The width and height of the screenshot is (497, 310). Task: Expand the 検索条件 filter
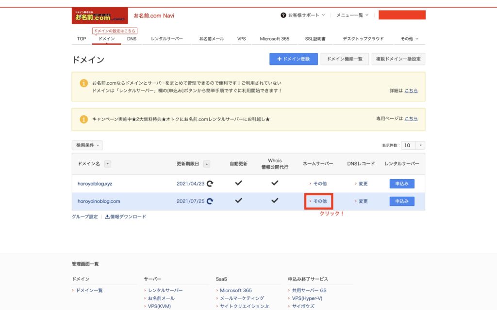pyautogui.click(x=87, y=145)
